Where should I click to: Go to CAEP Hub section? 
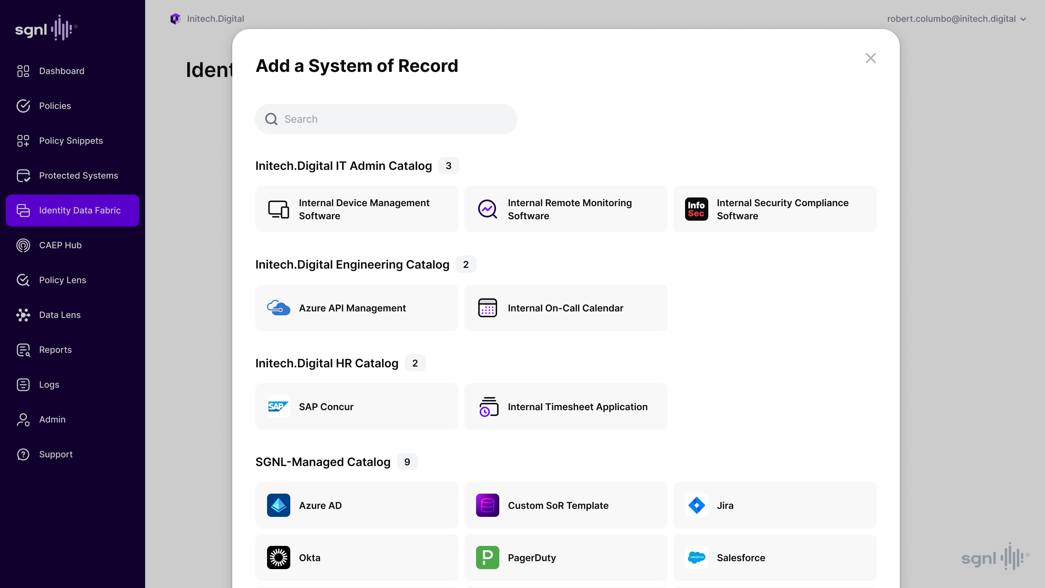(60, 245)
